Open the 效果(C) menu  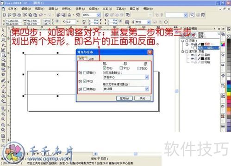click(x=80, y=9)
